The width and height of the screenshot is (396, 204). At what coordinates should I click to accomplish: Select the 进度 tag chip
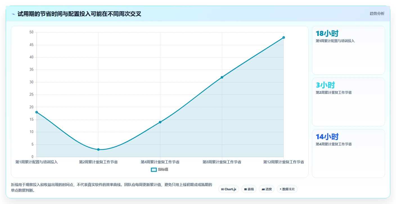click(266, 189)
